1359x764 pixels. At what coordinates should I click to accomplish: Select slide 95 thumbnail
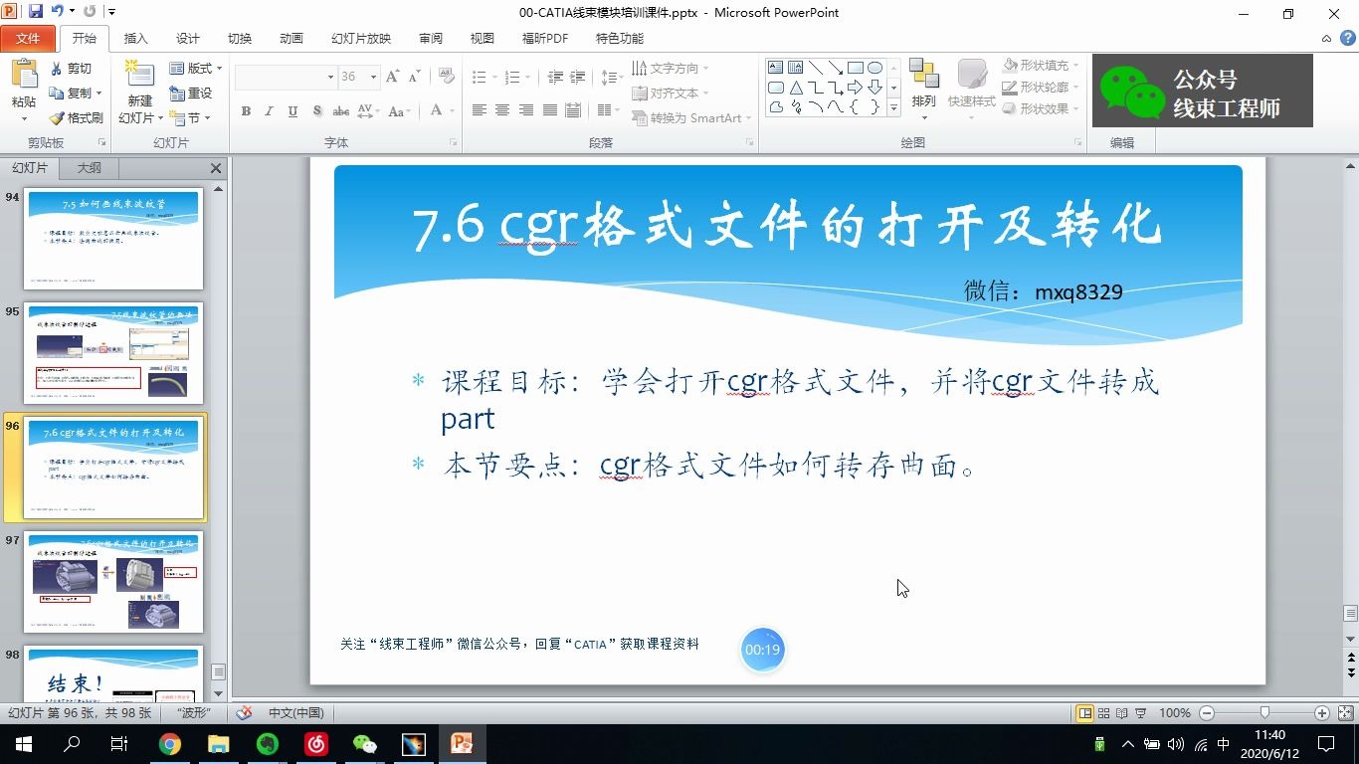point(113,353)
